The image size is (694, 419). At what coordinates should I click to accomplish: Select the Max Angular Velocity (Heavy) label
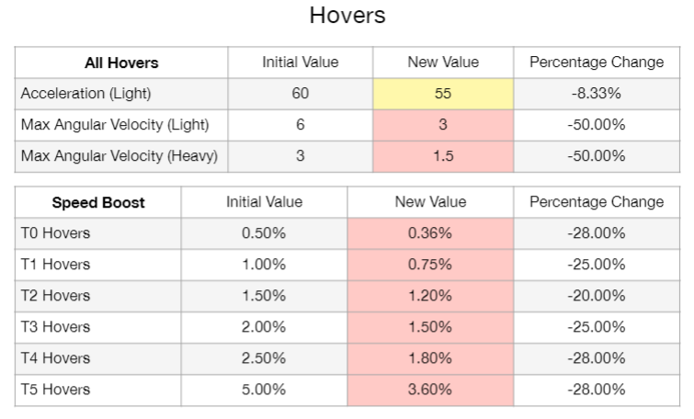119,156
